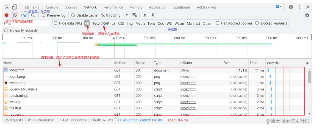Check 3rd-party requests
The height and width of the screenshot is (128, 314).
pos(6,30)
